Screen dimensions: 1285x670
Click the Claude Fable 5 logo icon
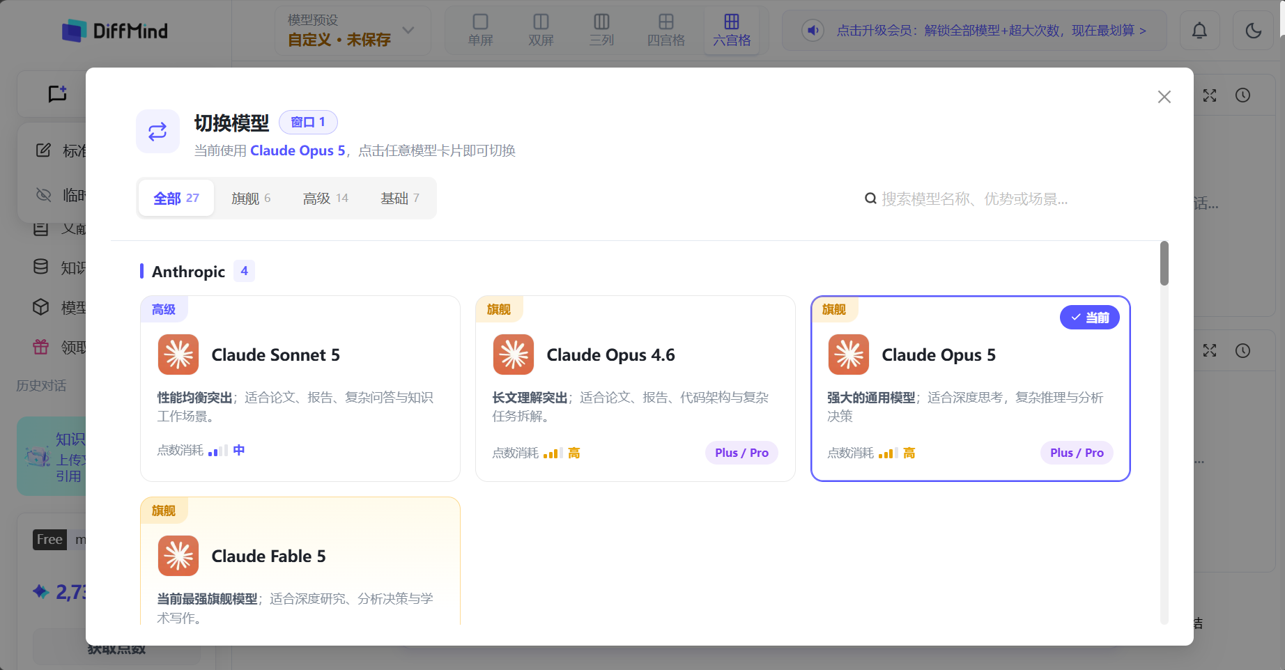pos(178,556)
